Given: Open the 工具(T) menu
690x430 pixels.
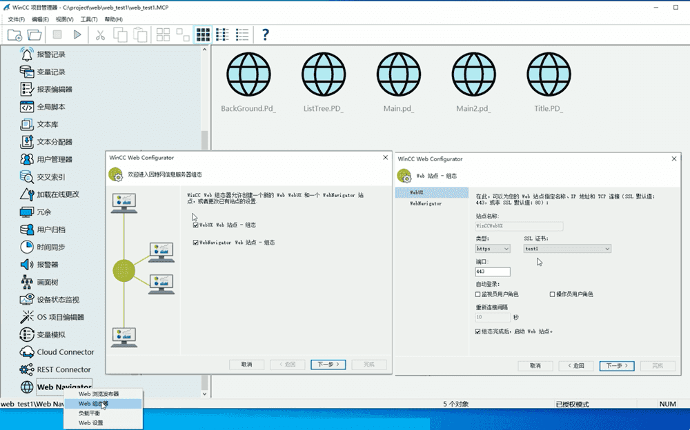Looking at the screenshot, I should coord(89,19).
